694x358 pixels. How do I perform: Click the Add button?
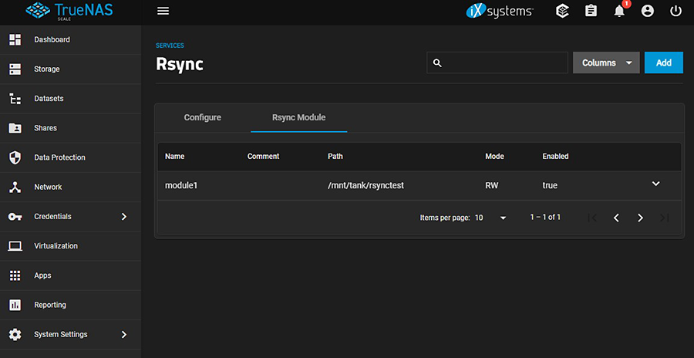(663, 62)
